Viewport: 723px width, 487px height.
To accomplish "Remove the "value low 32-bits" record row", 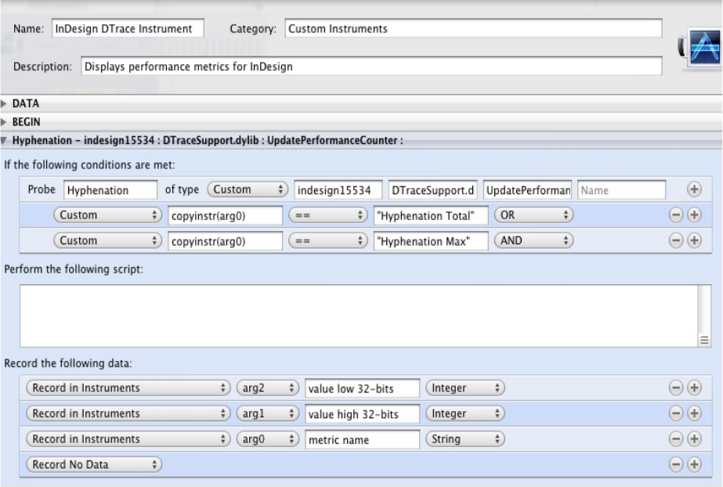I will point(677,388).
